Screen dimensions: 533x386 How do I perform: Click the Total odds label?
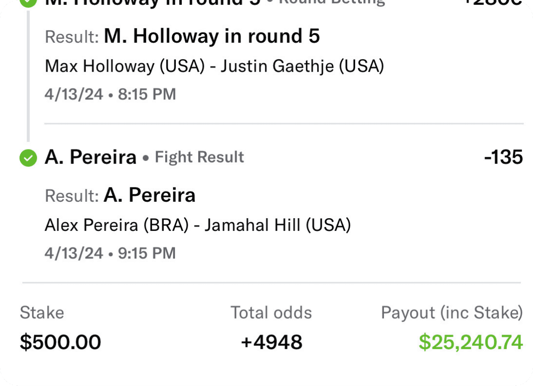[x=271, y=313]
